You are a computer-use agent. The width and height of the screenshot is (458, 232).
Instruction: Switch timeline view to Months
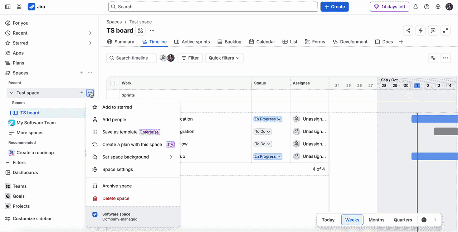pos(376,220)
